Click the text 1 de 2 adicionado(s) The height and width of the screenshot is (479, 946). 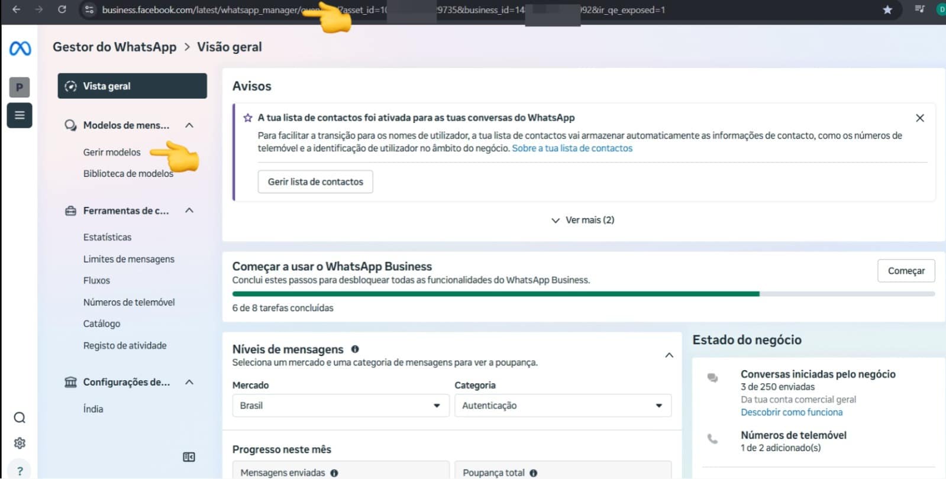(x=780, y=448)
